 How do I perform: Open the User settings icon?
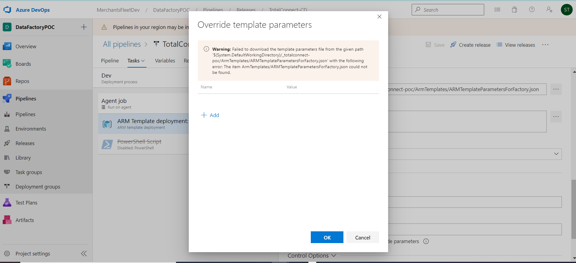tap(549, 10)
